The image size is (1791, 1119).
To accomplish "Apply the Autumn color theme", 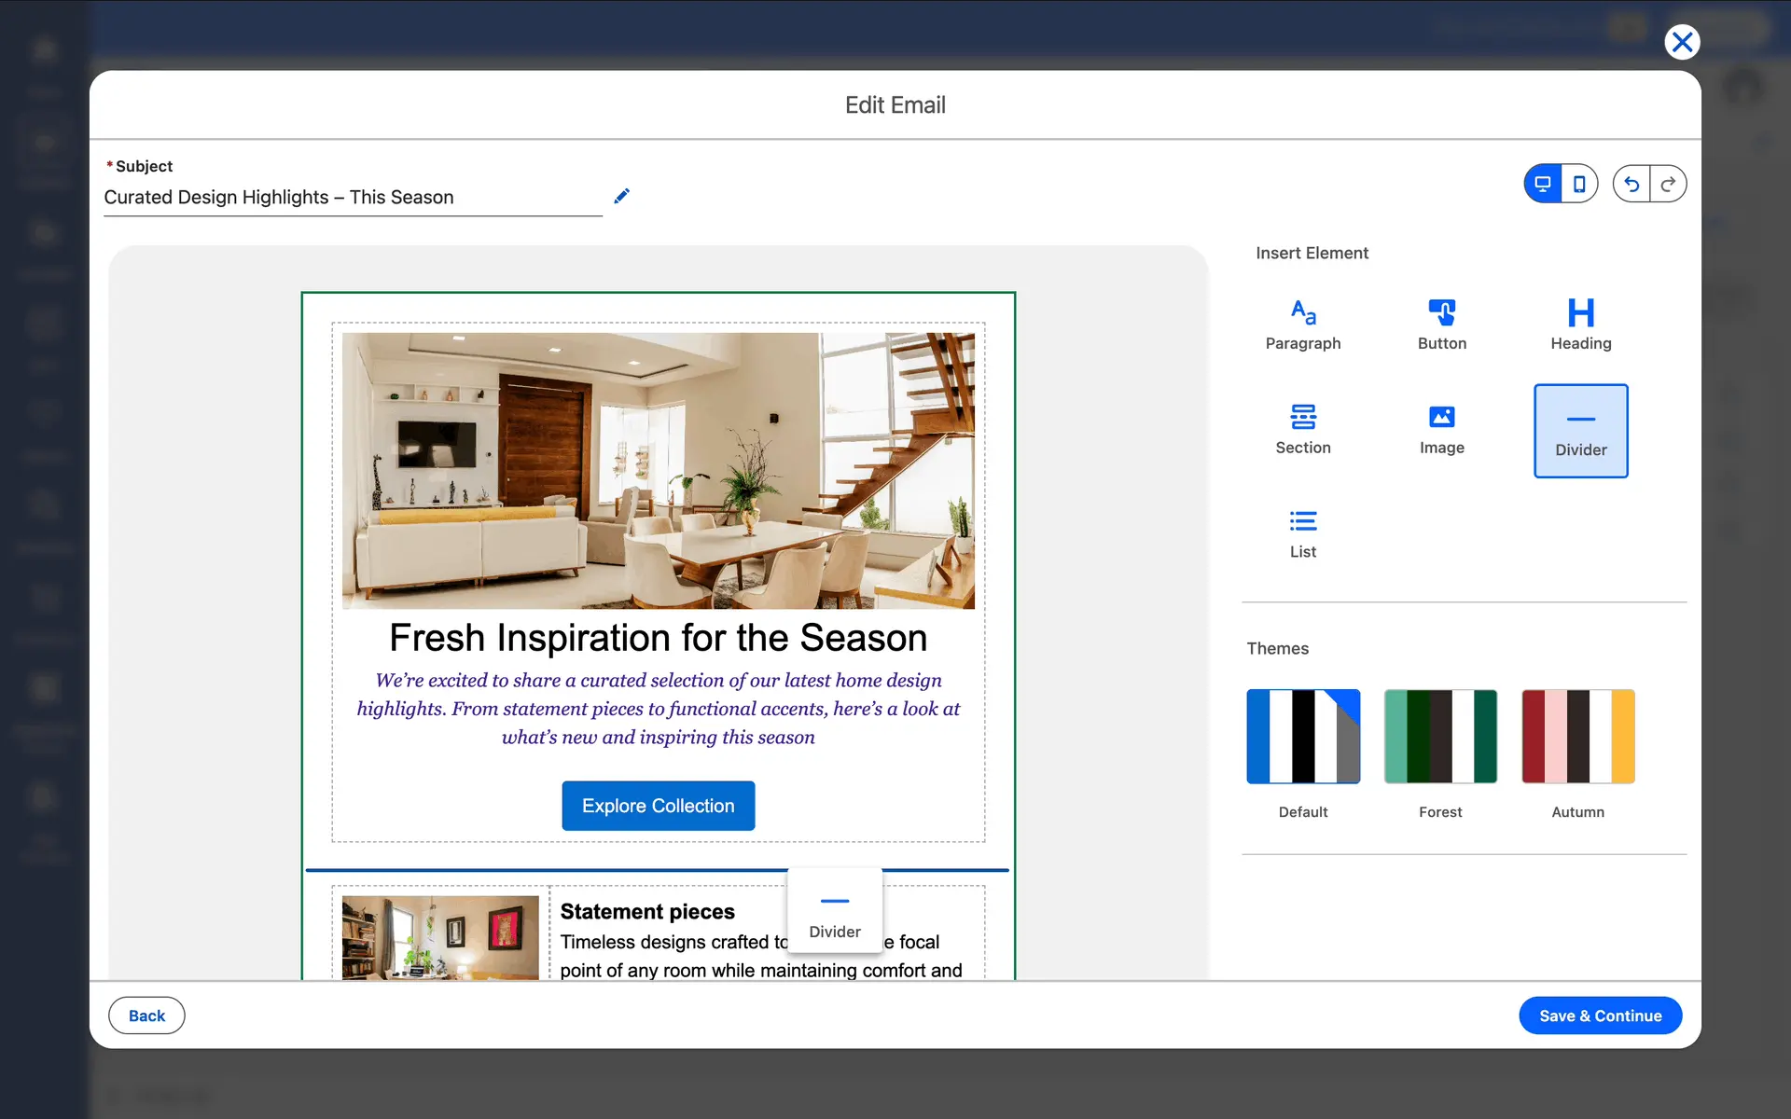I will (1577, 737).
